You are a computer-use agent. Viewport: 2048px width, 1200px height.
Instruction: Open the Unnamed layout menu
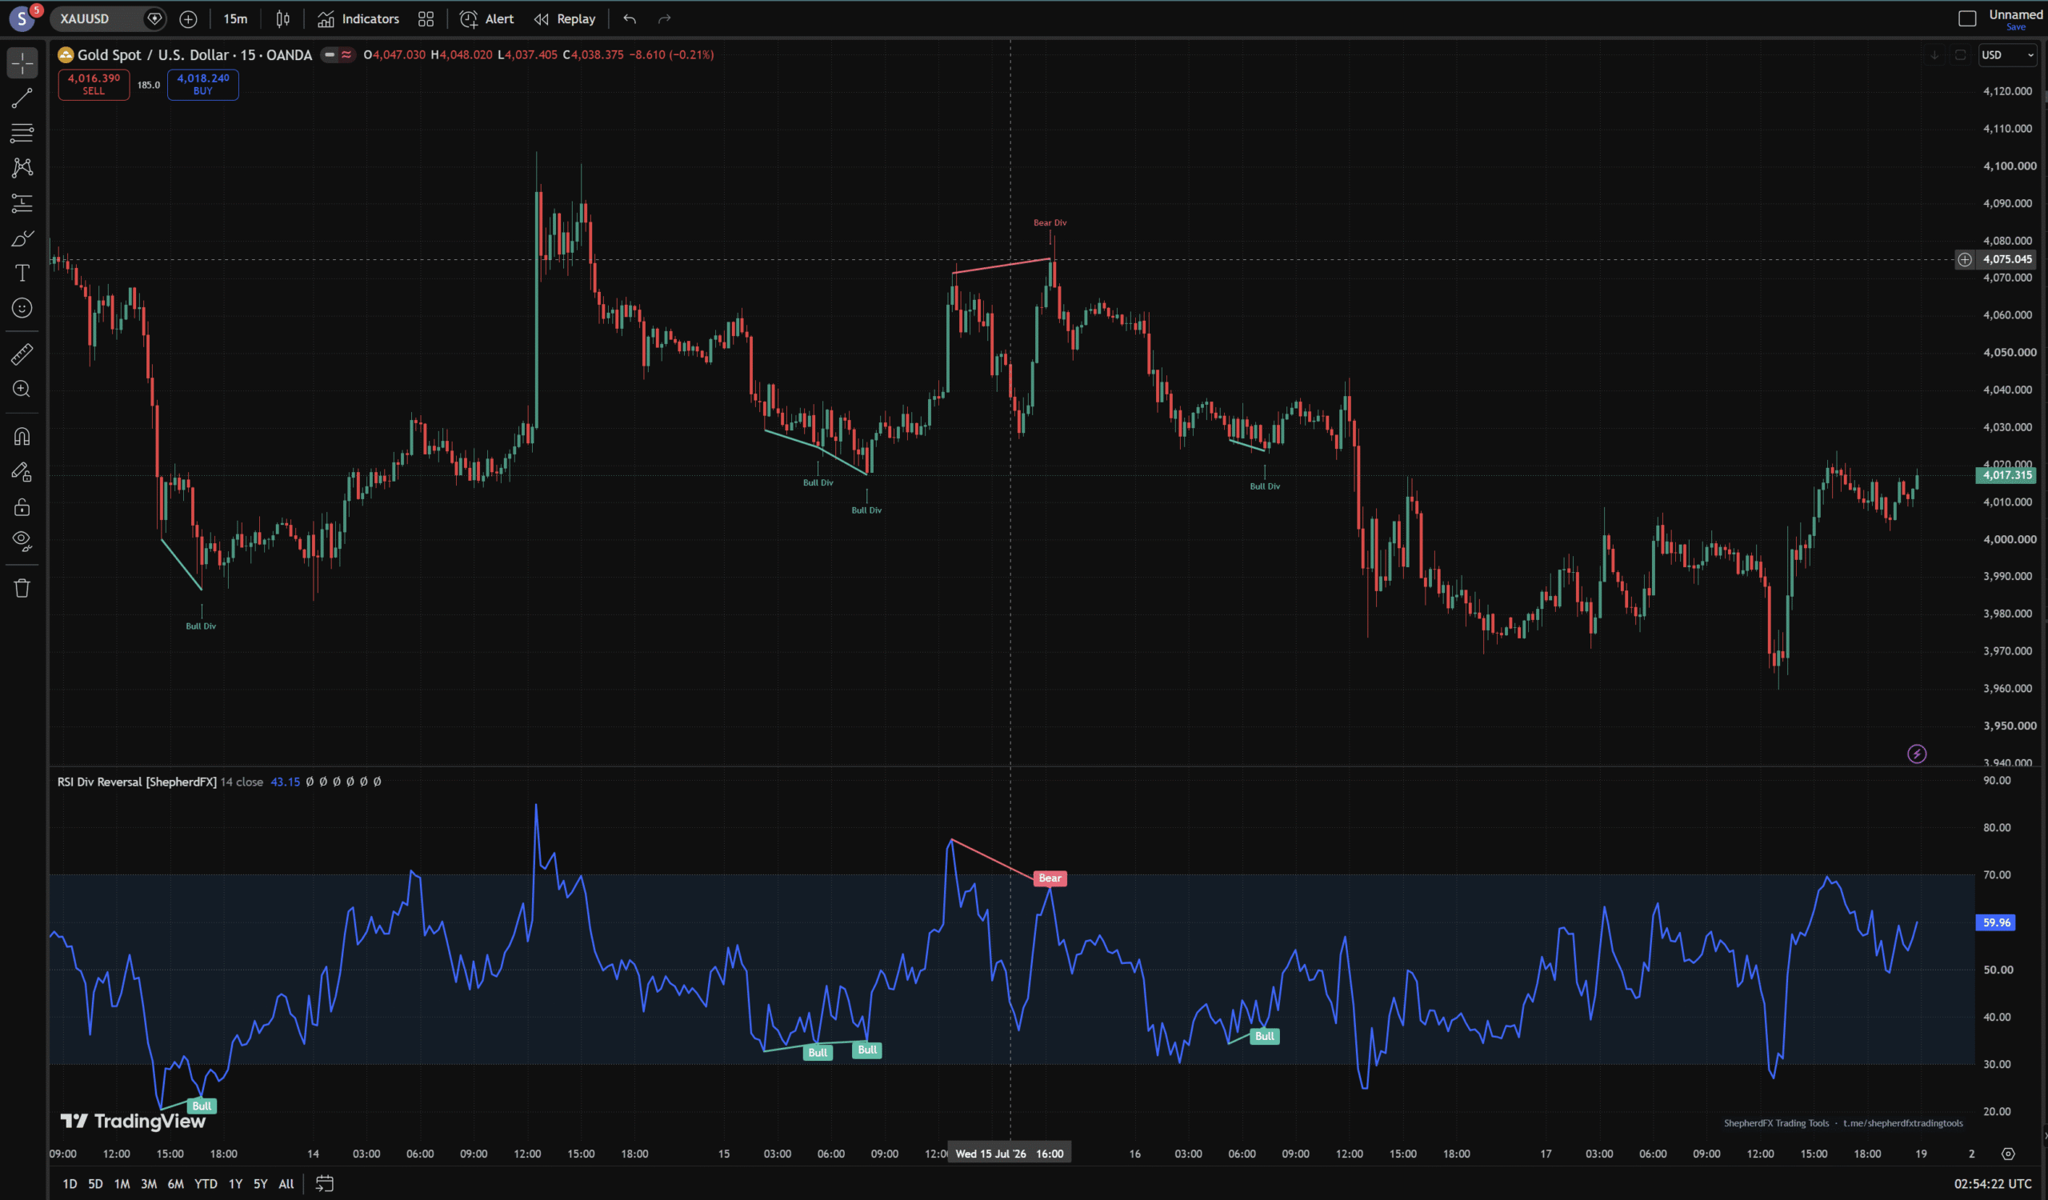[x=2015, y=14]
